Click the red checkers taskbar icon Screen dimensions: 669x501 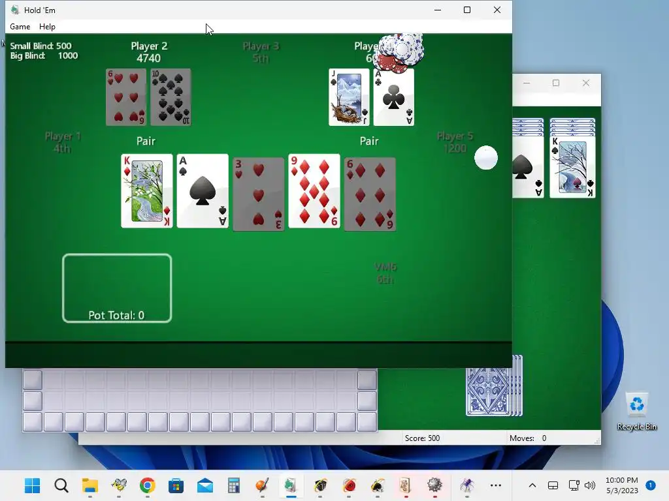click(349, 485)
